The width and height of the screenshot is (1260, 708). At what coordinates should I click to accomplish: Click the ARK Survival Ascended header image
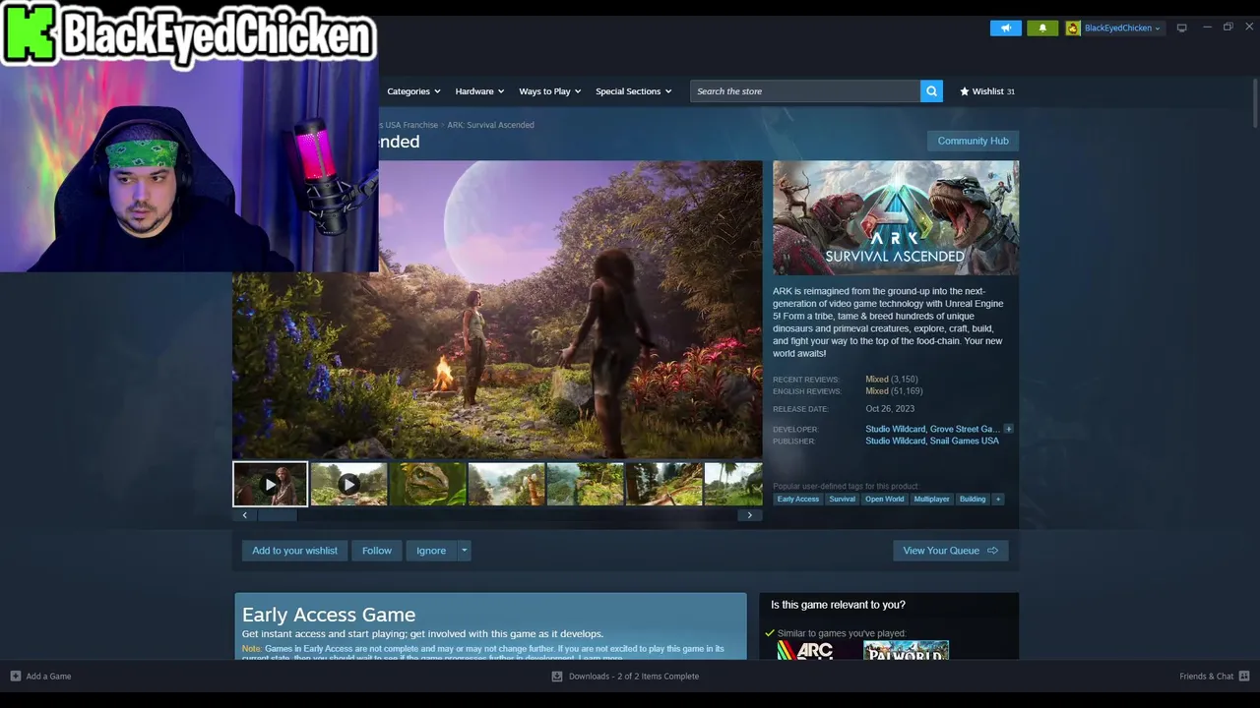coord(896,218)
